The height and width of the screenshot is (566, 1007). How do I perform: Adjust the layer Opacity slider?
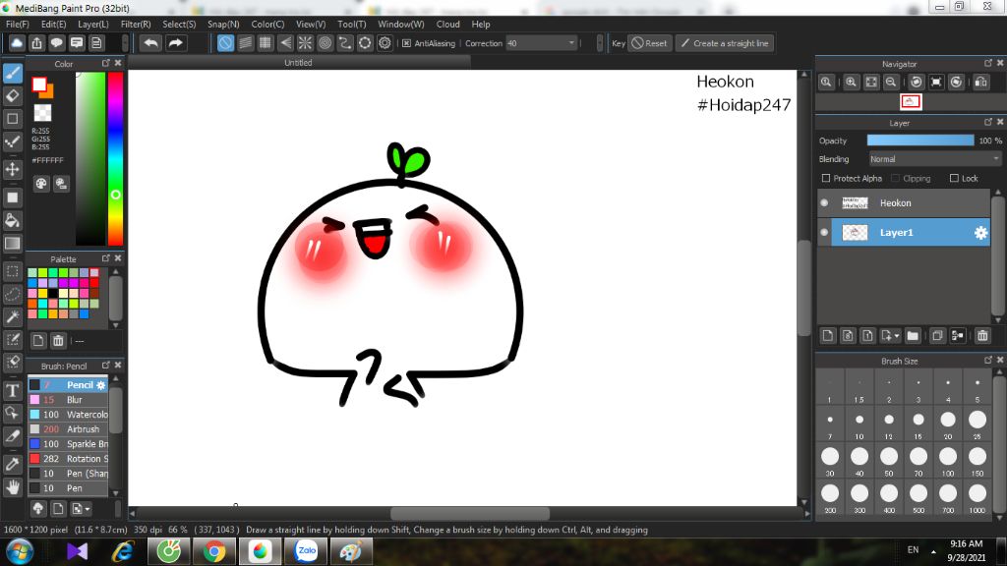(920, 140)
